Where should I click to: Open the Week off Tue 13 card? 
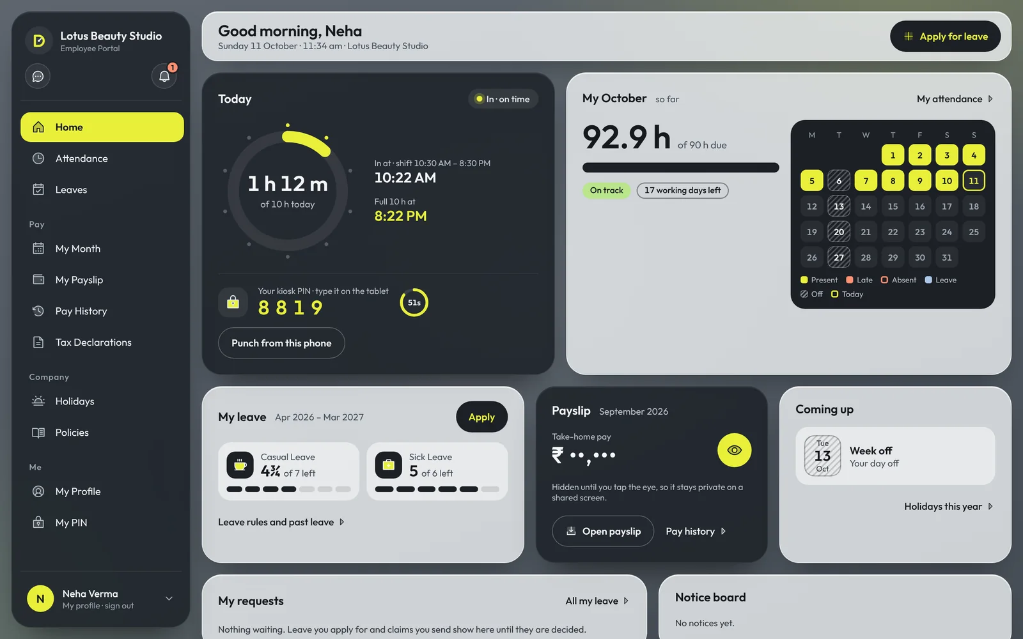point(895,456)
